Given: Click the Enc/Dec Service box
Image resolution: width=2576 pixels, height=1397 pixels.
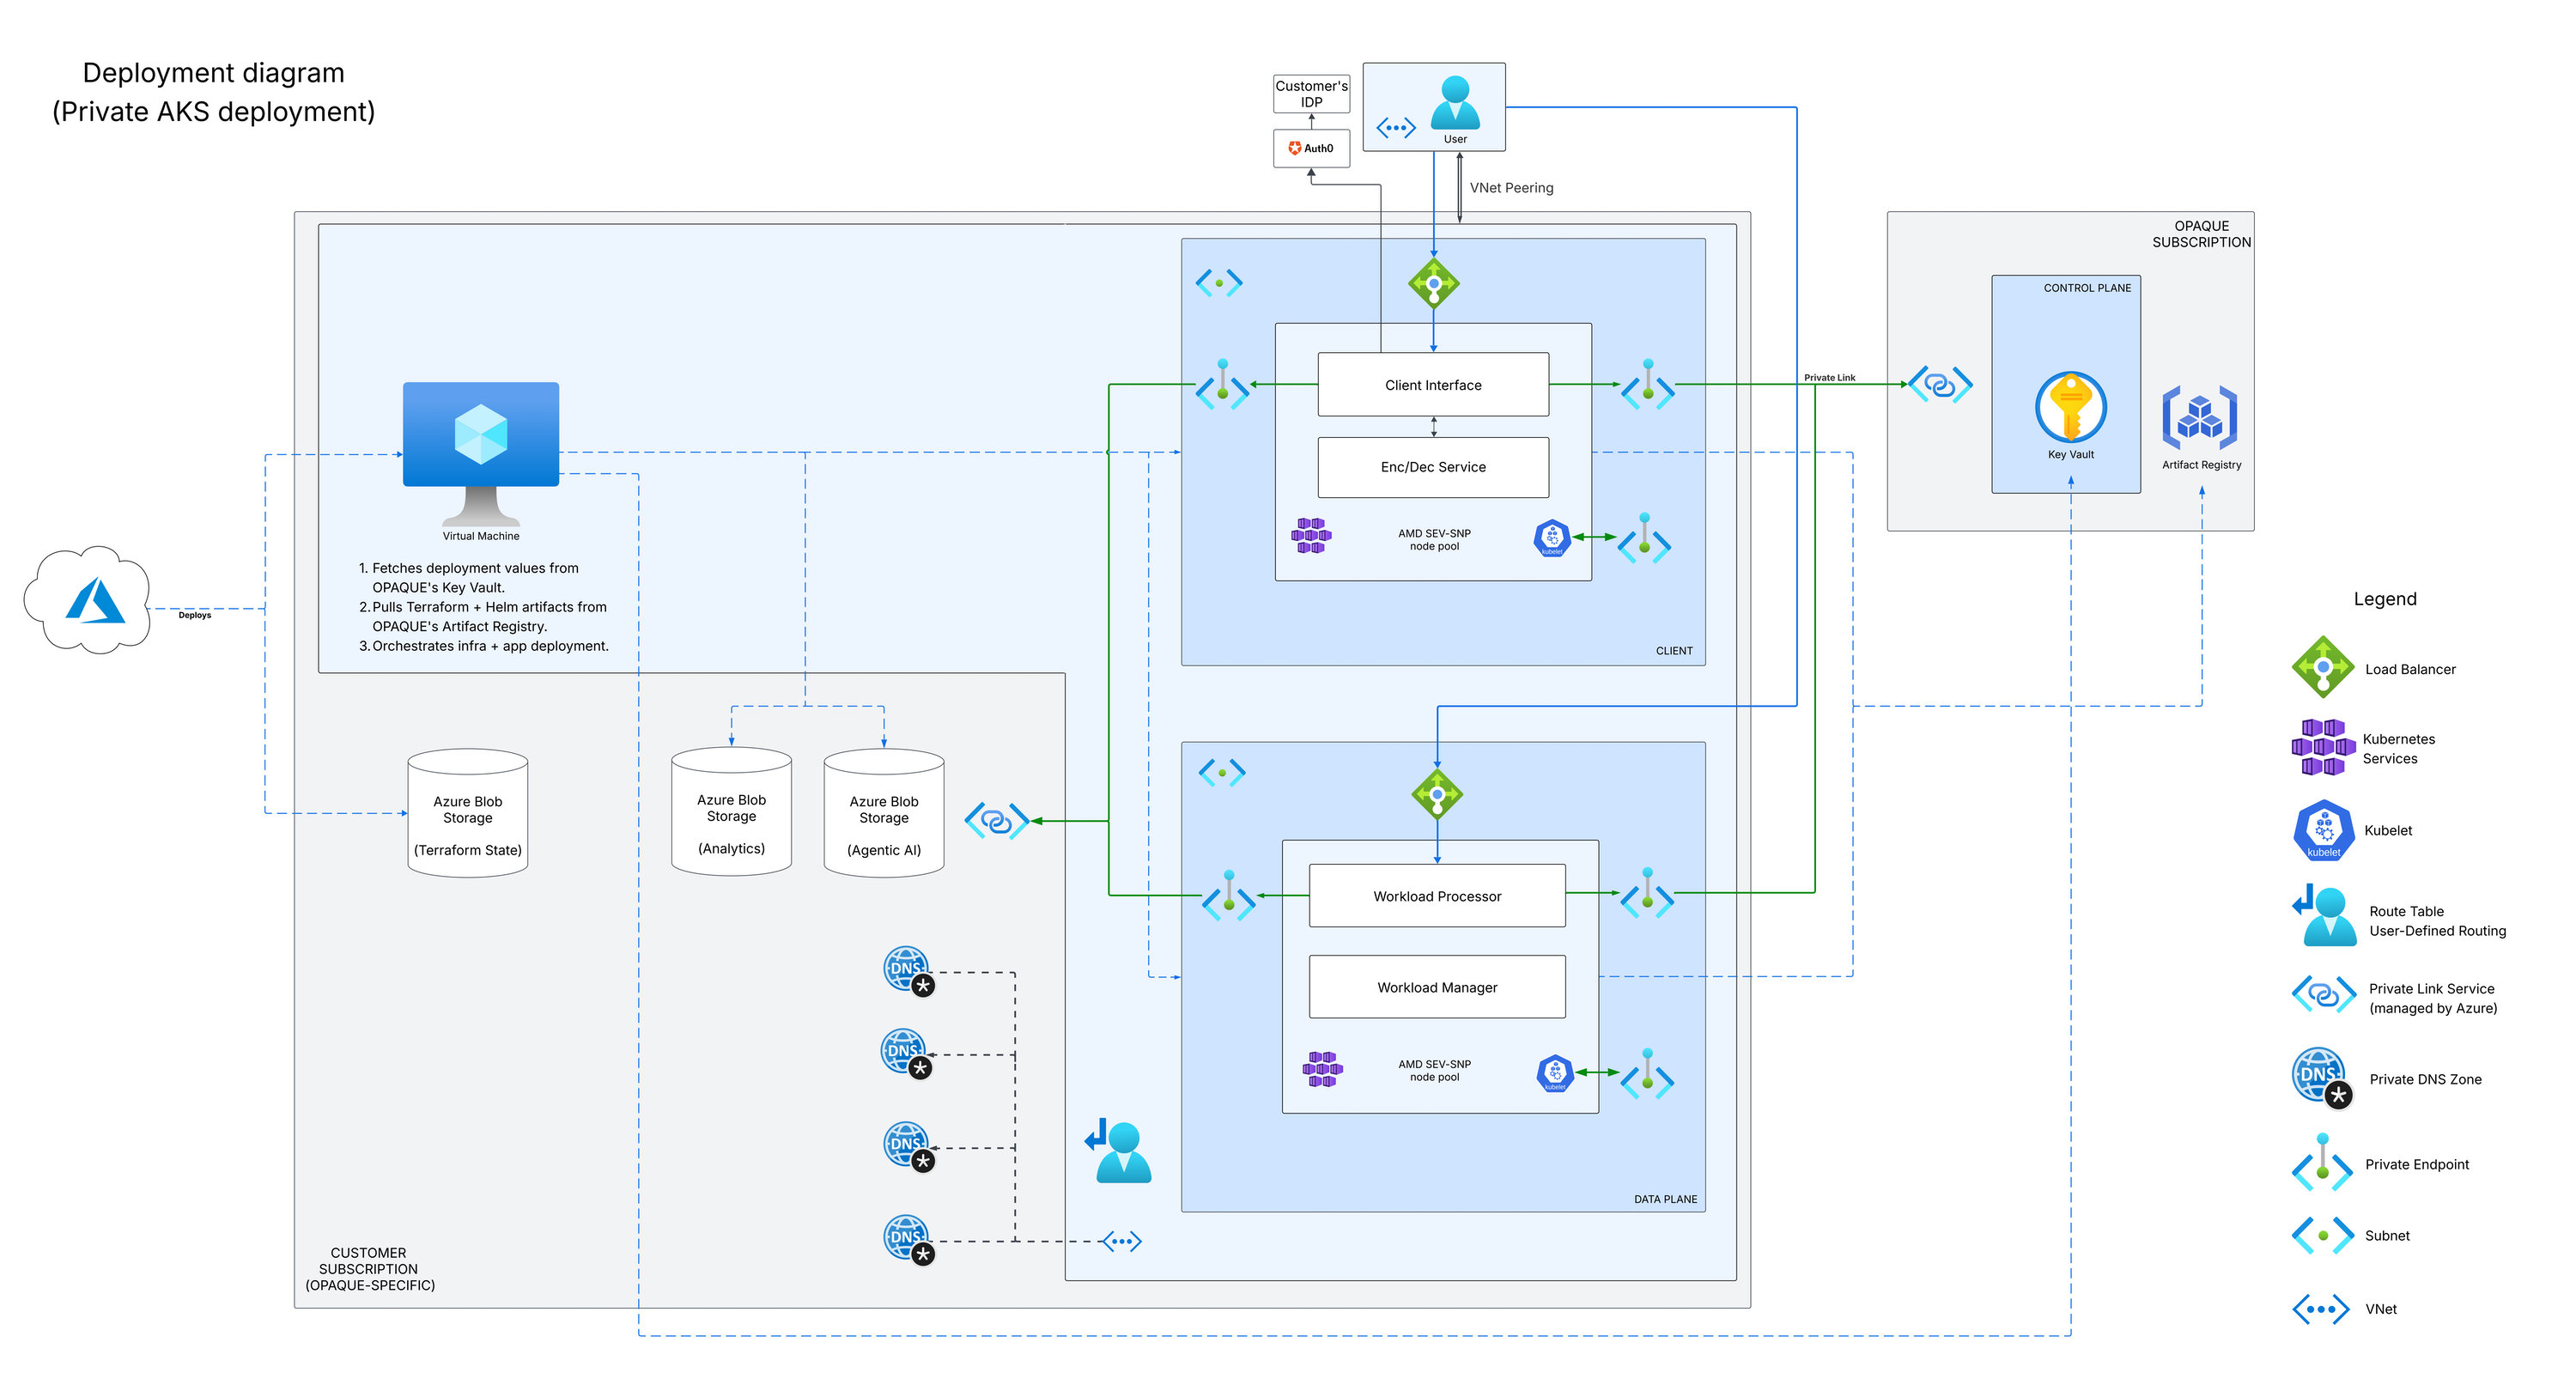Looking at the screenshot, I should point(1432,467).
